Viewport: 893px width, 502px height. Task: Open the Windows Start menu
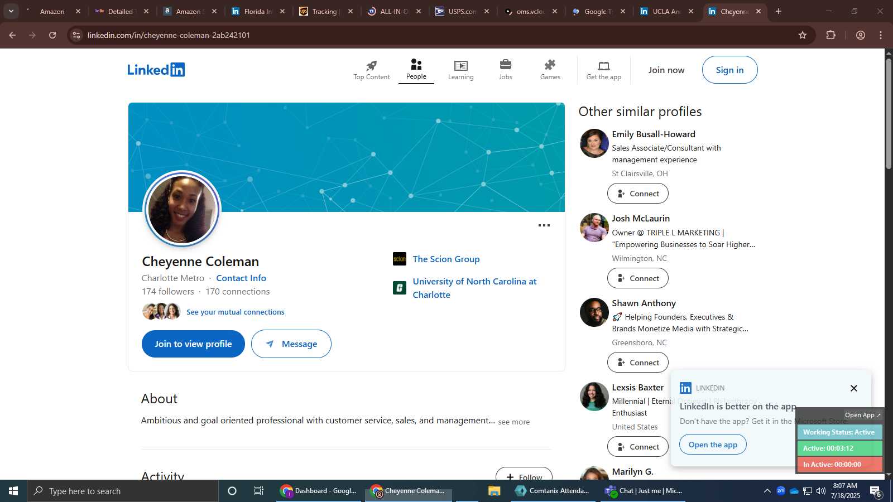tap(13, 491)
